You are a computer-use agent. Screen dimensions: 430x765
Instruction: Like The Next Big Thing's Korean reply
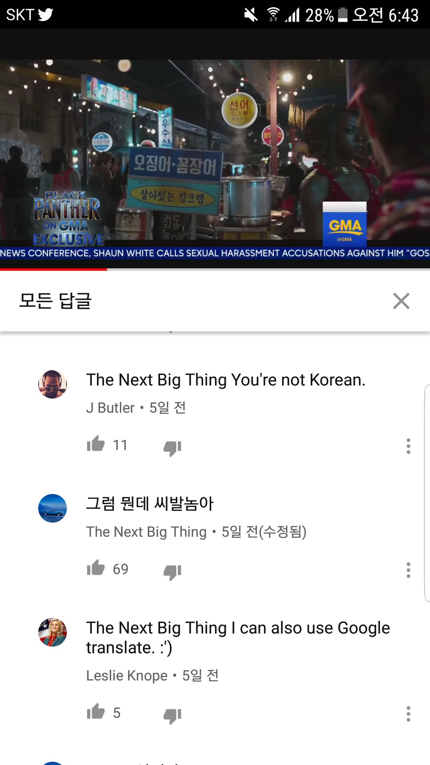96,568
